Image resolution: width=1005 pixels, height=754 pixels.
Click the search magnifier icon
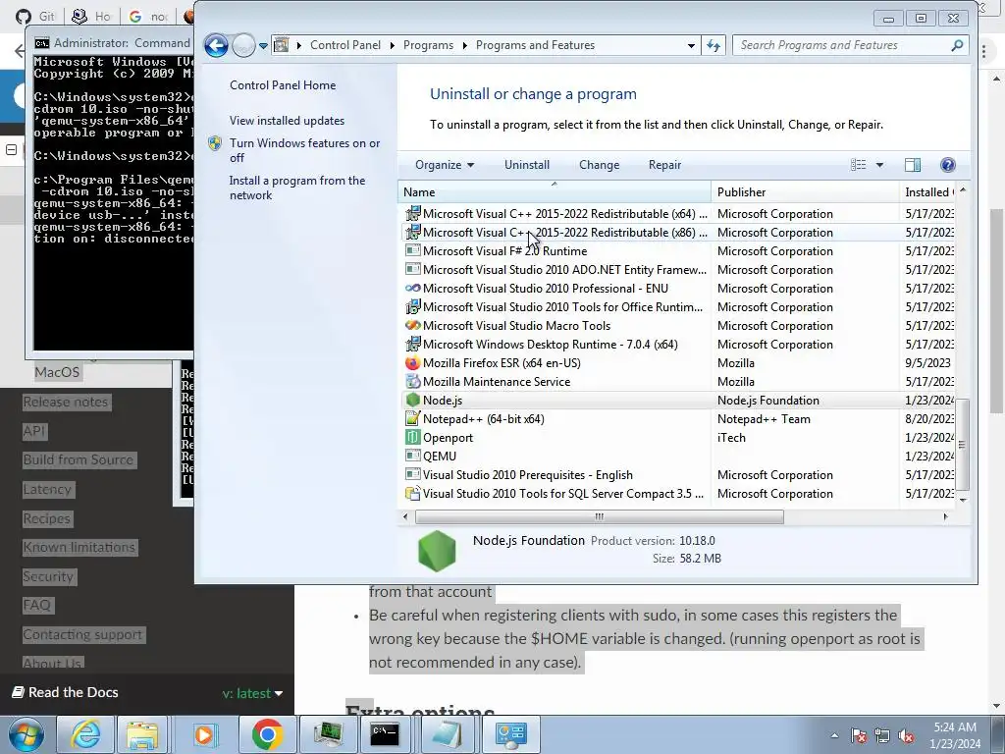[957, 45]
